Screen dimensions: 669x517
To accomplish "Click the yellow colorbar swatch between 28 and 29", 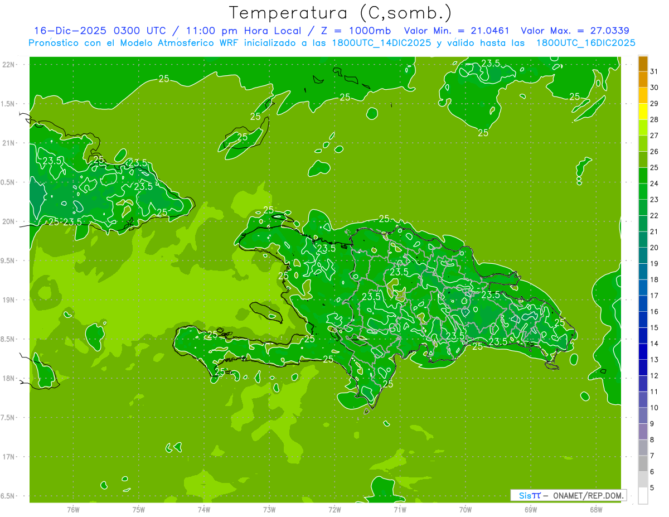I will [643, 112].
